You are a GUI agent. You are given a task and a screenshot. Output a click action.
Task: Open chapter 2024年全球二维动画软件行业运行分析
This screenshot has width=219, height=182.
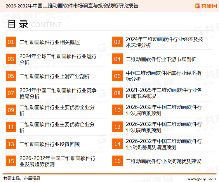[58, 59]
